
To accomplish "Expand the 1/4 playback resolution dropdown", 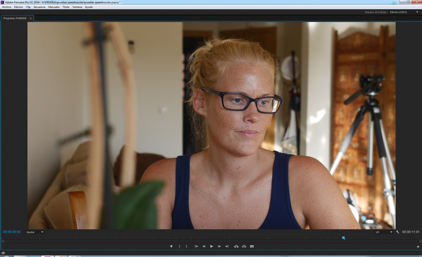I will click(384, 232).
